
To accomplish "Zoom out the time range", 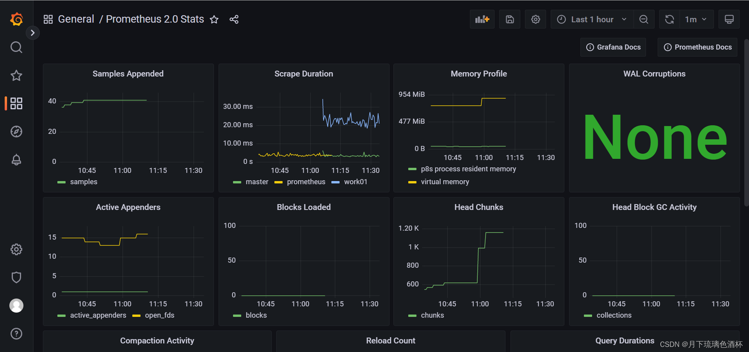I will point(644,19).
